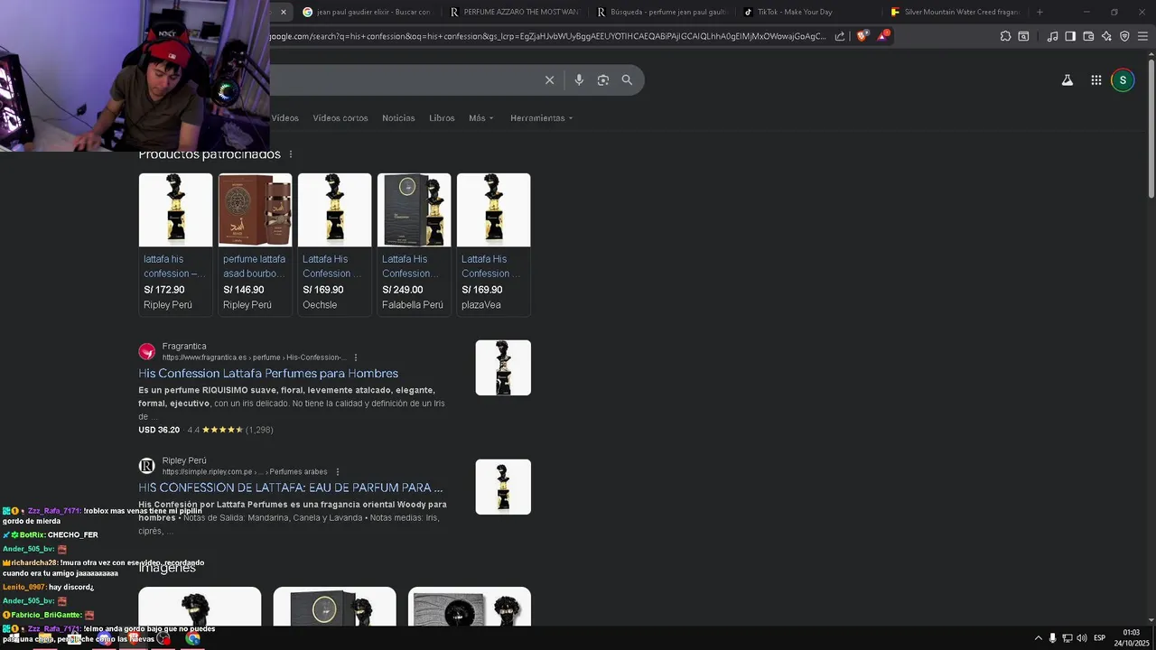Open the browser extensions puzzle icon
The width and height of the screenshot is (1156, 650).
[x=1005, y=36]
